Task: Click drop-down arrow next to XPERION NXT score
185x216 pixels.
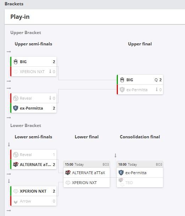Action: point(50,71)
